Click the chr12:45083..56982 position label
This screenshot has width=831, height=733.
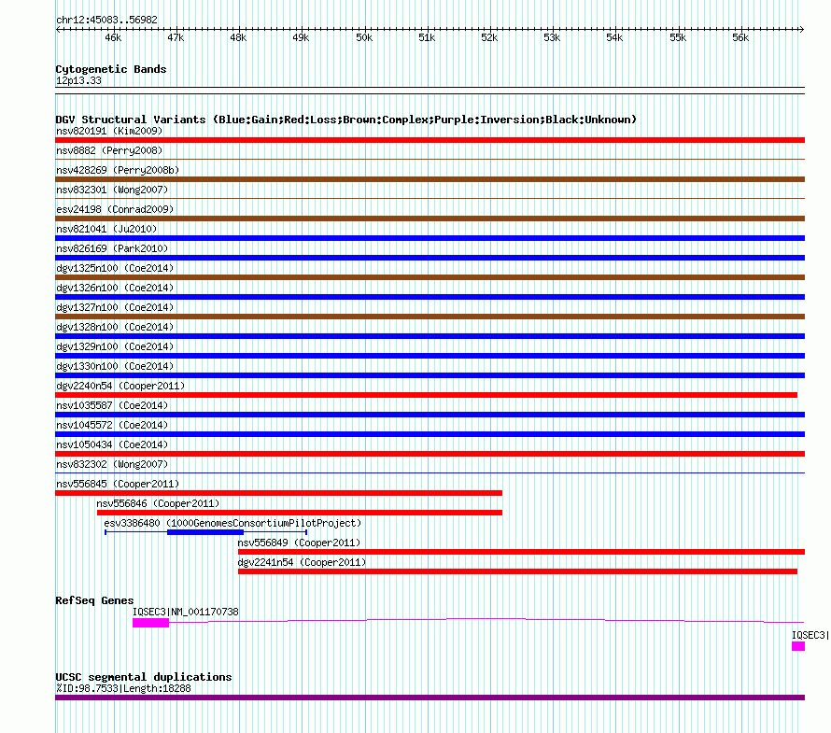pyautogui.click(x=106, y=21)
